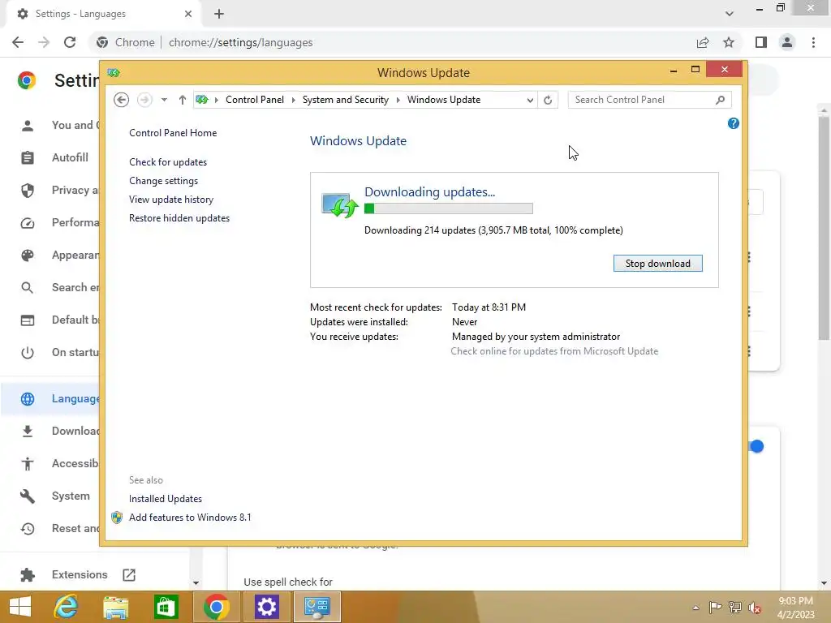Click the muted volume tray icon

click(754, 608)
